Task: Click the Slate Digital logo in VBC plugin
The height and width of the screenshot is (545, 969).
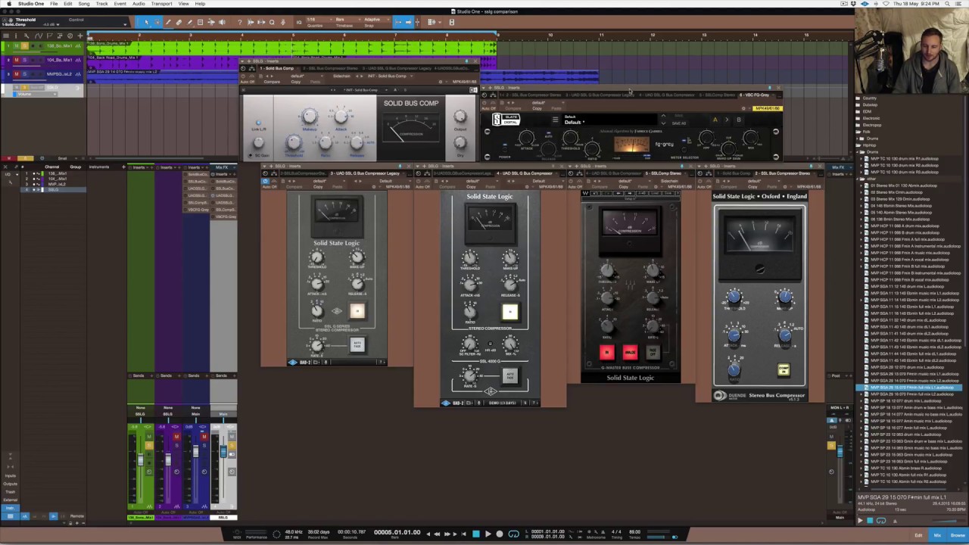Action: click(x=506, y=120)
